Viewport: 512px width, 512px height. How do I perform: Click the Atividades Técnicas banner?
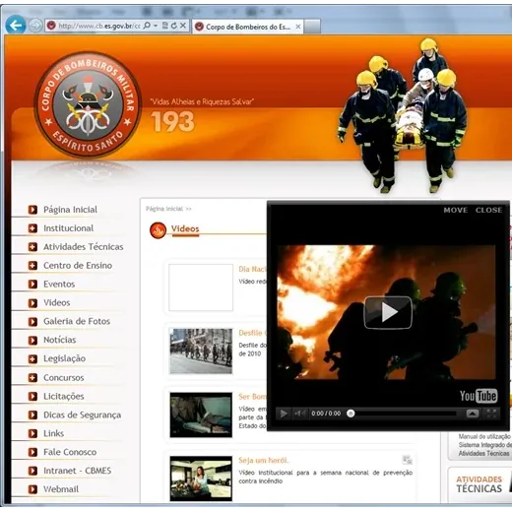[480, 484]
